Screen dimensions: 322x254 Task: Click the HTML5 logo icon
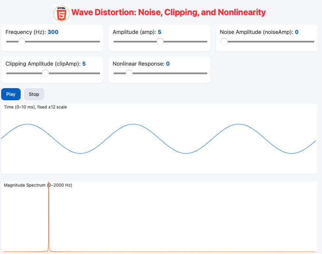click(61, 12)
